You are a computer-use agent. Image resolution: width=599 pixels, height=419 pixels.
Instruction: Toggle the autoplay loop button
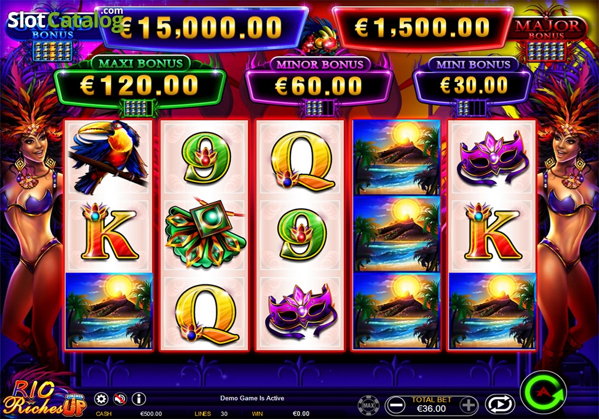[x=500, y=405]
